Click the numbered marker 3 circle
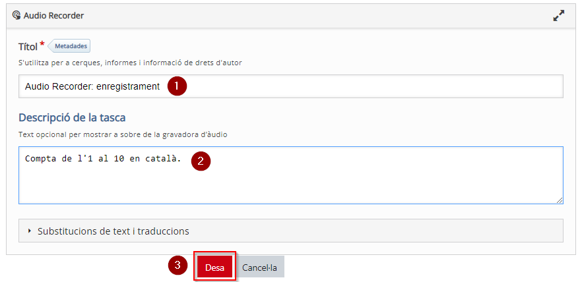This screenshot has width=582, height=282. point(178,266)
